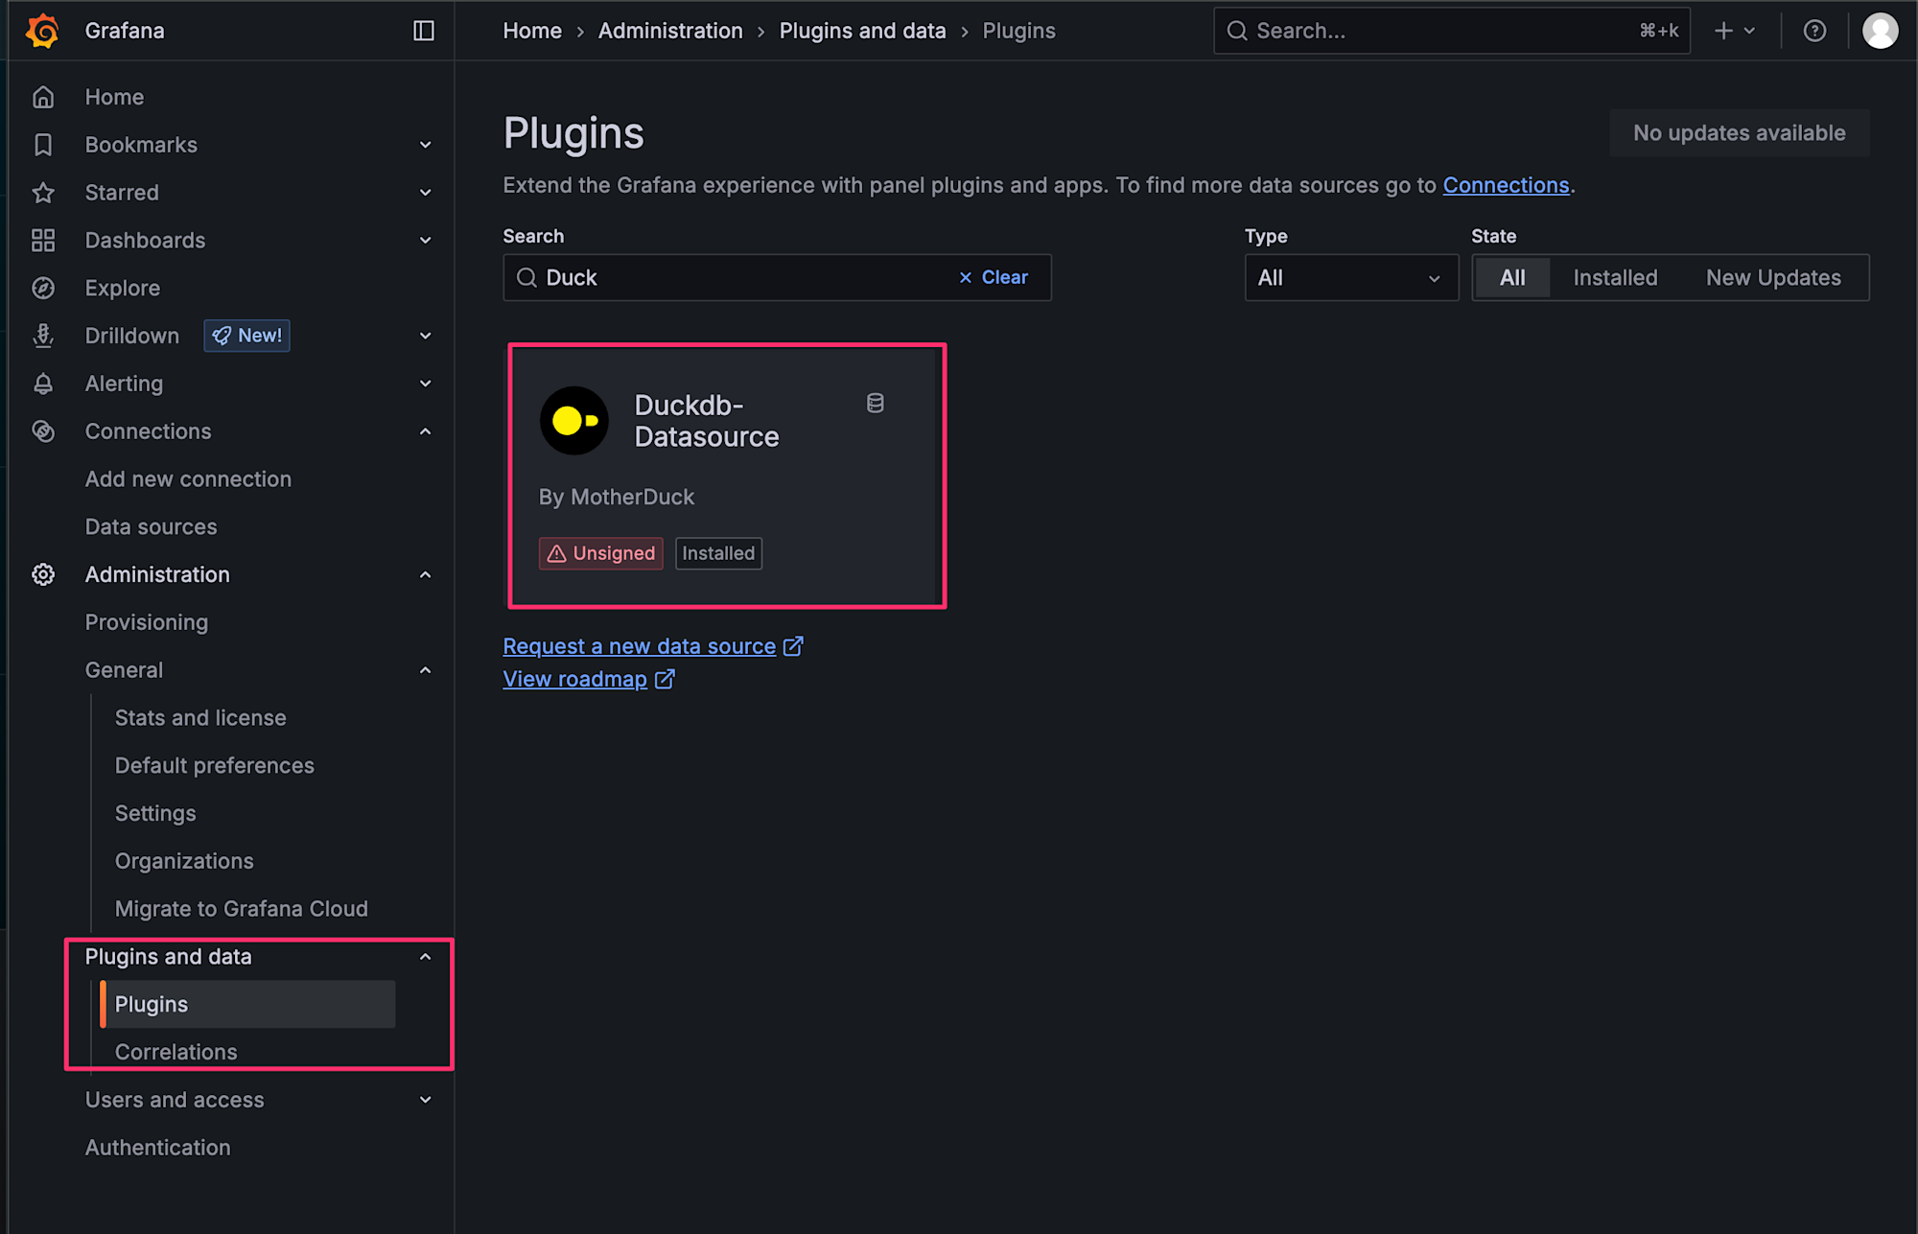
Task: Go to Home breadcrumb
Action: pos(532,31)
